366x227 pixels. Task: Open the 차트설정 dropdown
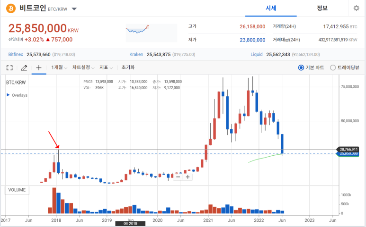pyautogui.click(x=83, y=67)
